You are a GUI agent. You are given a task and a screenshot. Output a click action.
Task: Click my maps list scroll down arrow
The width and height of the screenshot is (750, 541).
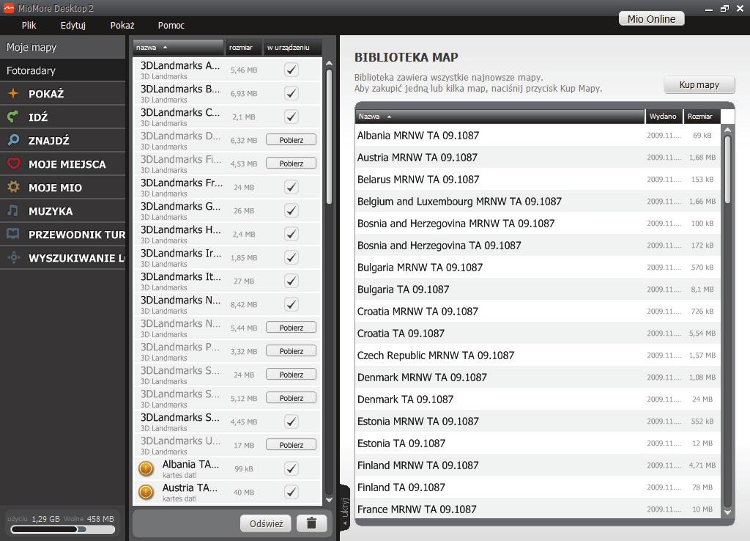(329, 500)
